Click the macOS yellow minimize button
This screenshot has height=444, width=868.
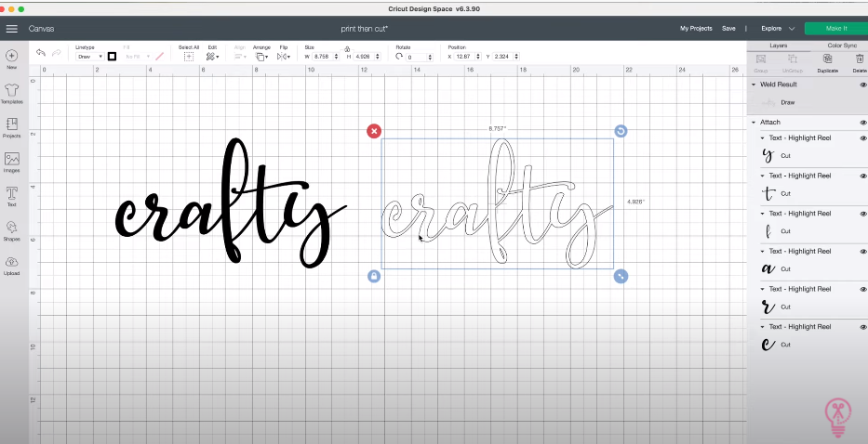click(x=11, y=9)
